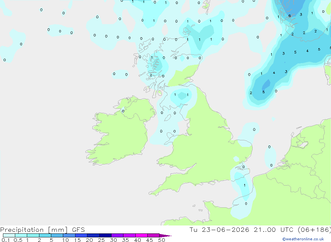Click the precipitation value '6' on the map
Screen dimensions: 331x242
click(x=290, y=16)
